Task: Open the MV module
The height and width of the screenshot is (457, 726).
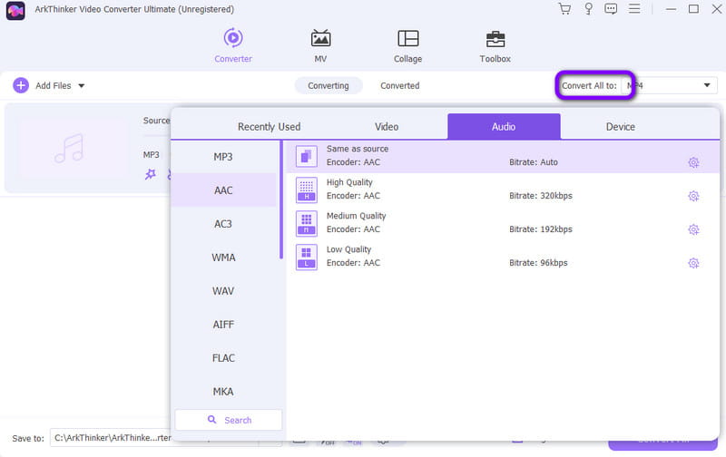Action: tap(320, 46)
